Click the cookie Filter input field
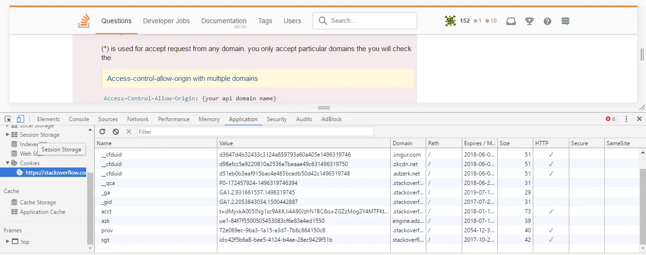 255,132
